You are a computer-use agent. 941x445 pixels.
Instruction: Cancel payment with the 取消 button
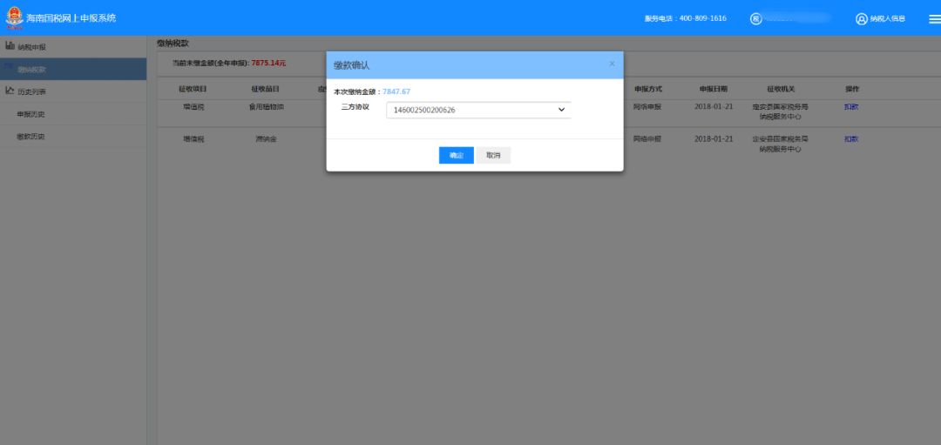(x=493, y=155)
